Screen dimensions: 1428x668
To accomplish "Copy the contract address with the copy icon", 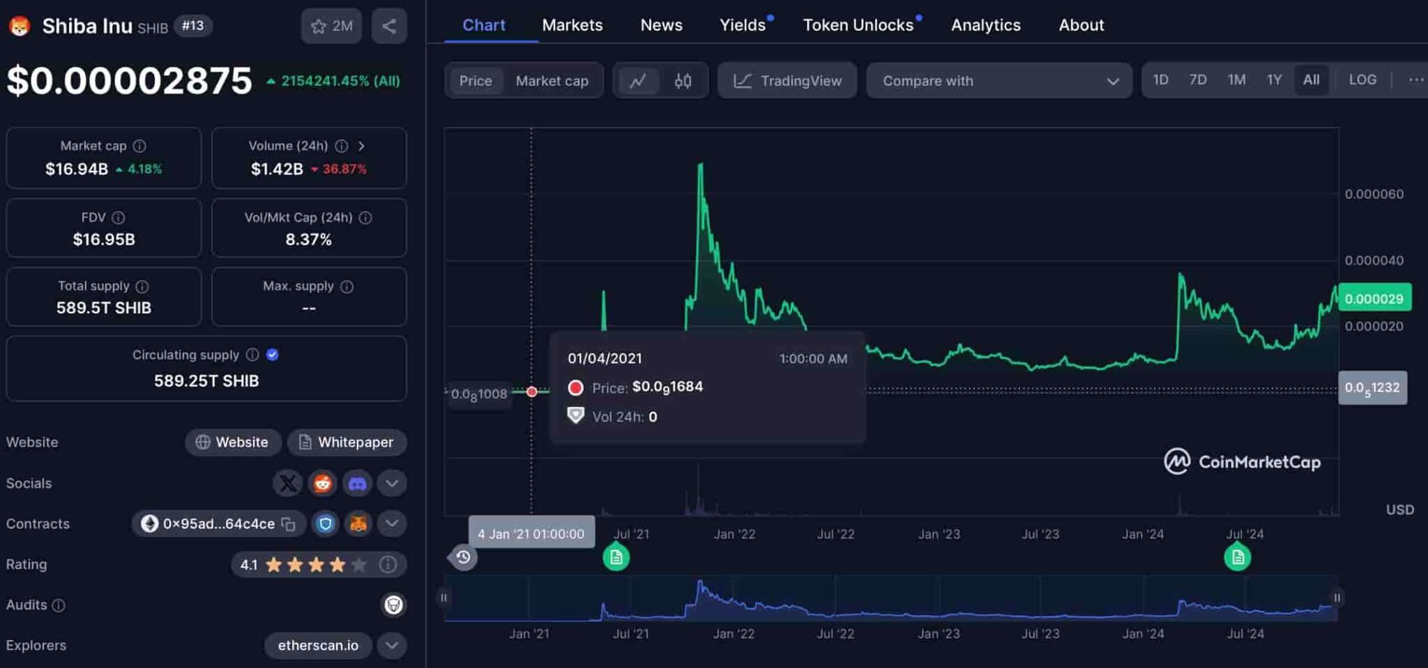I will point(287,524).
